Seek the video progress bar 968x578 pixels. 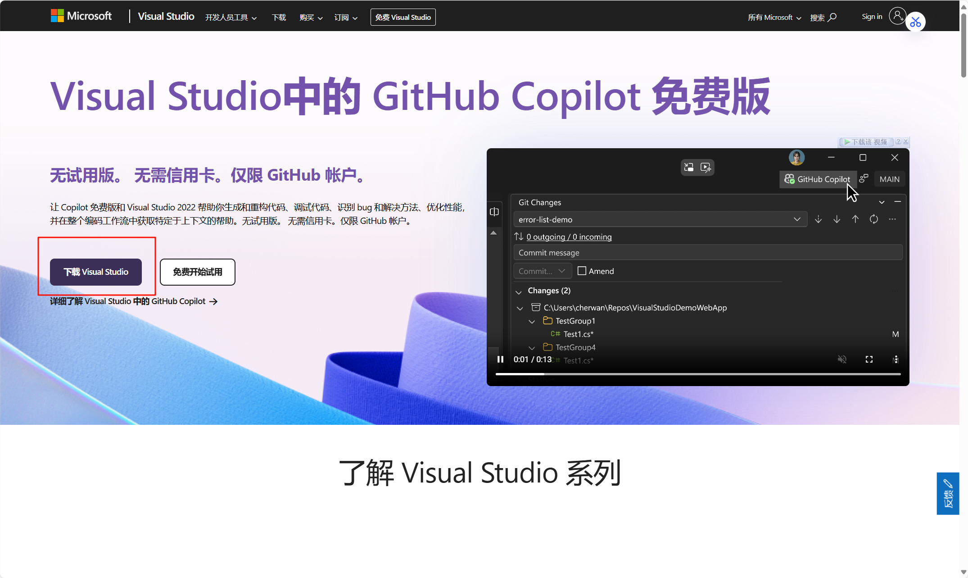tap(698, 374)
